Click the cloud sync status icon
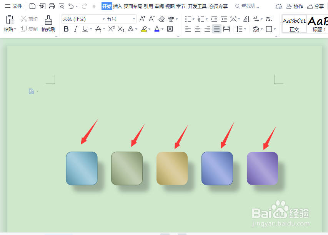Image resolution: width=328 pixels, height=235 pixels. click(279, 7)
